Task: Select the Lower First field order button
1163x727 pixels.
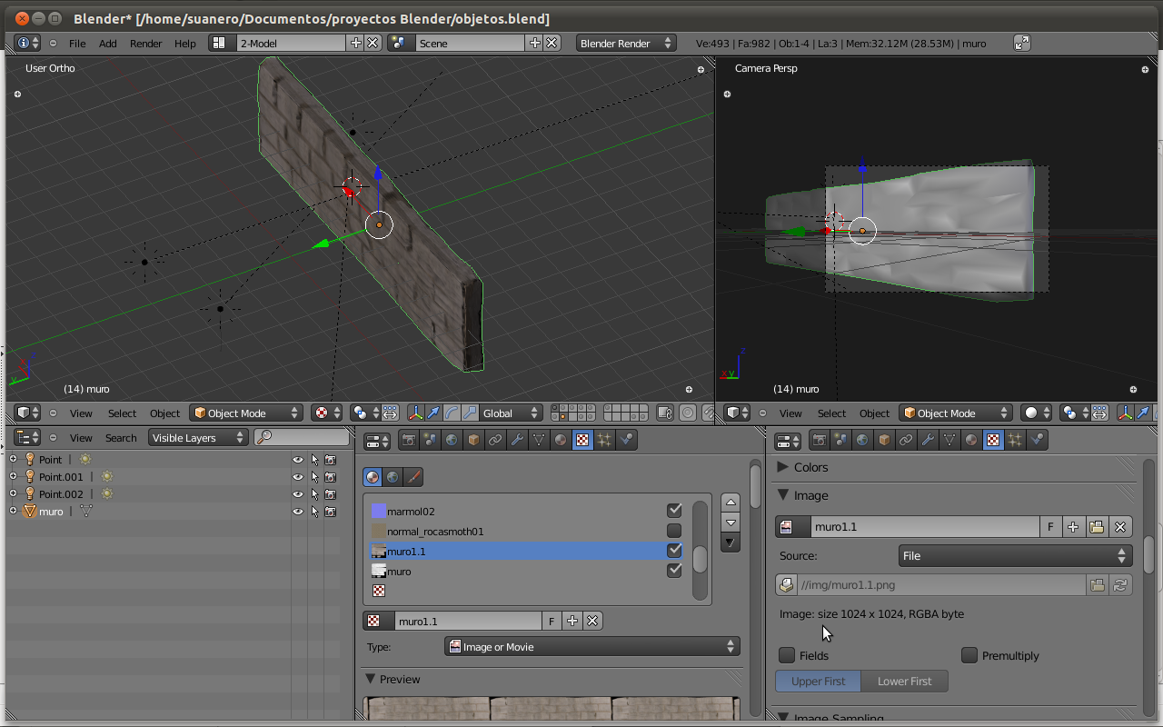Action: pyautogui.click(x=904, y=682)
